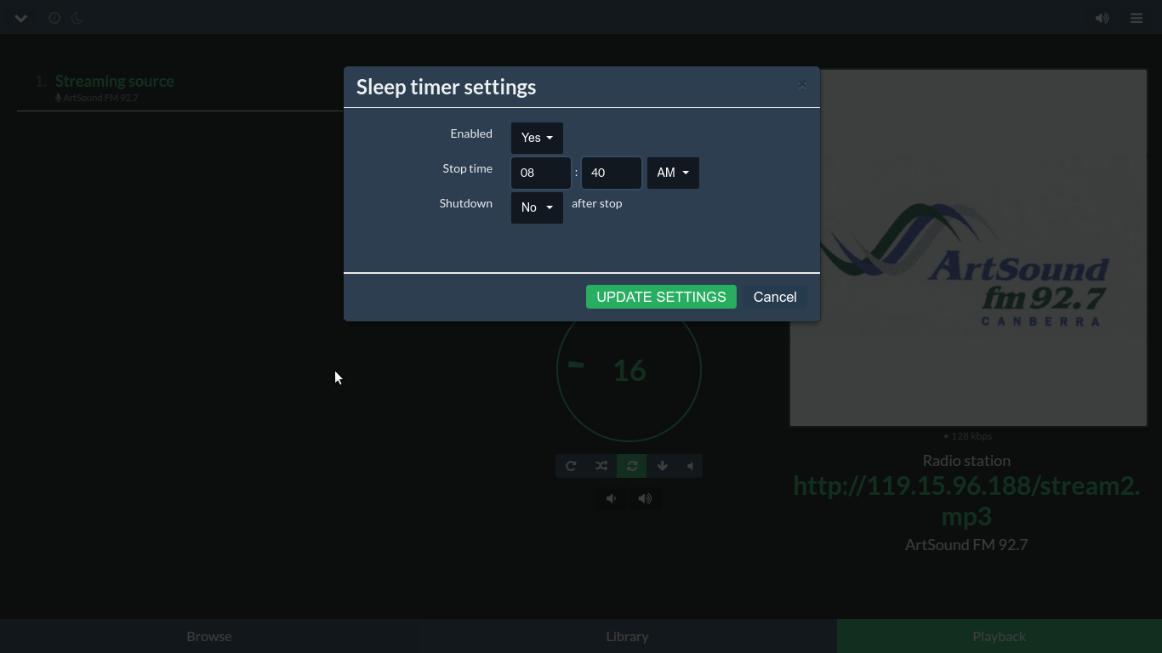Click the down-arrow playback option icon
Image resolution: width=1162 pixels, height=653 pixels.
[x=663, y=466]
